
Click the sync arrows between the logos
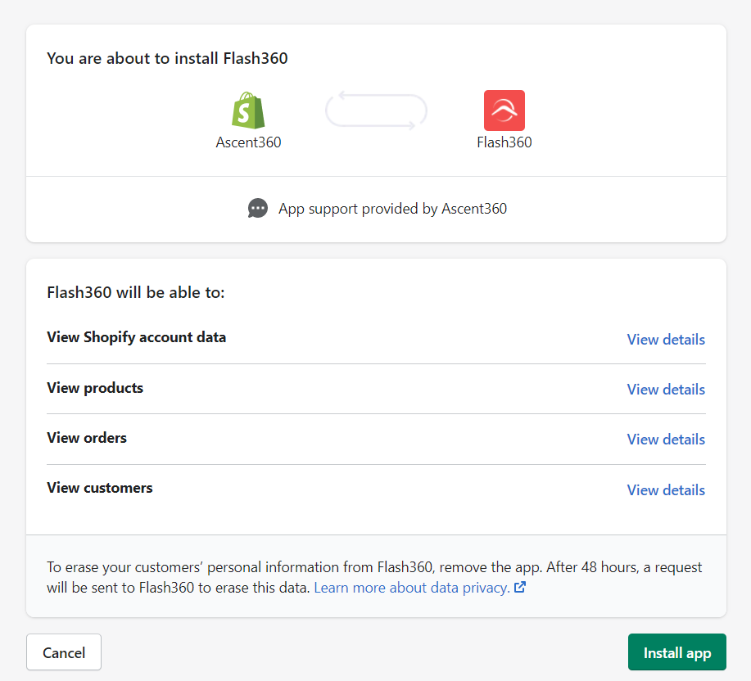click(x=377, y=111)
